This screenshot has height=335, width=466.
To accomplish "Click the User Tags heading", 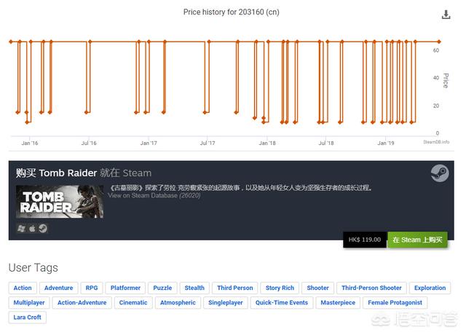I will click(x=33, y=268).
